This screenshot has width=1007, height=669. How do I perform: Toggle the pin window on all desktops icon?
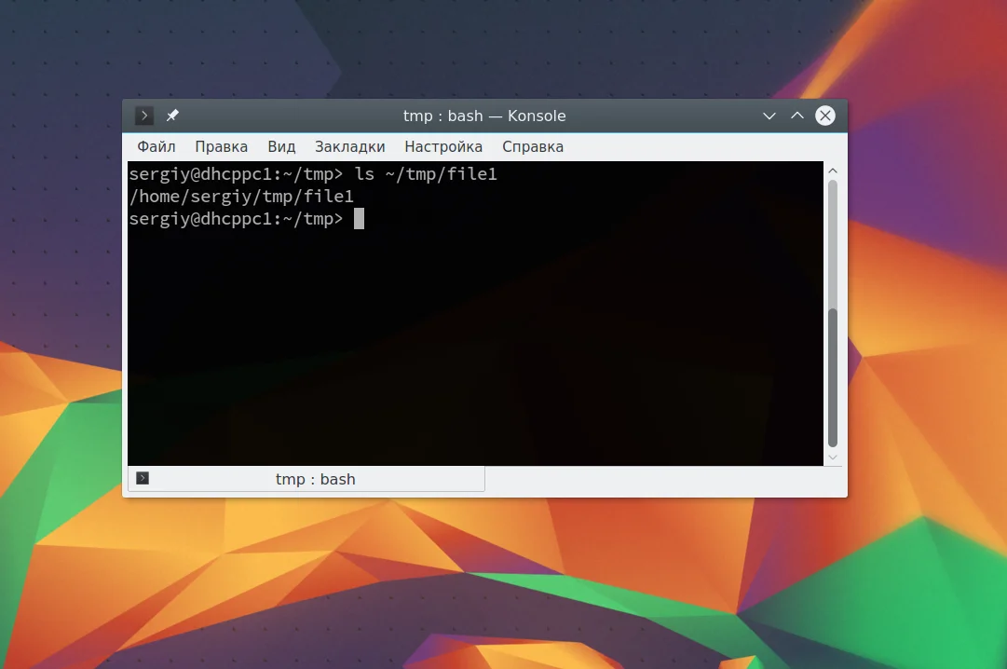tap(172, 116)
